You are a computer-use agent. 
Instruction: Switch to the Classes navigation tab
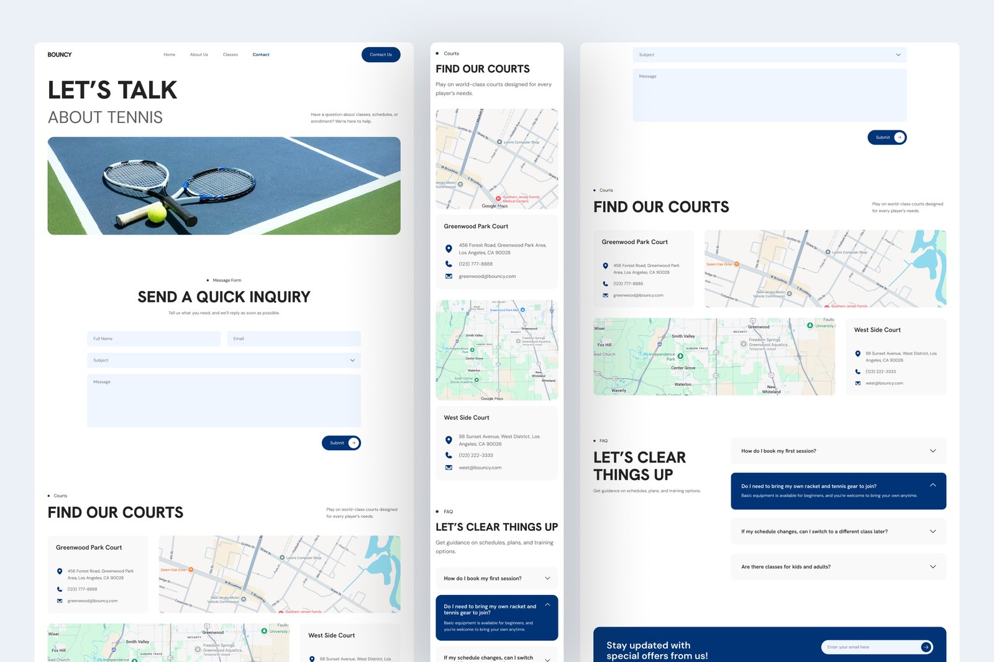(x=230, y=54)
